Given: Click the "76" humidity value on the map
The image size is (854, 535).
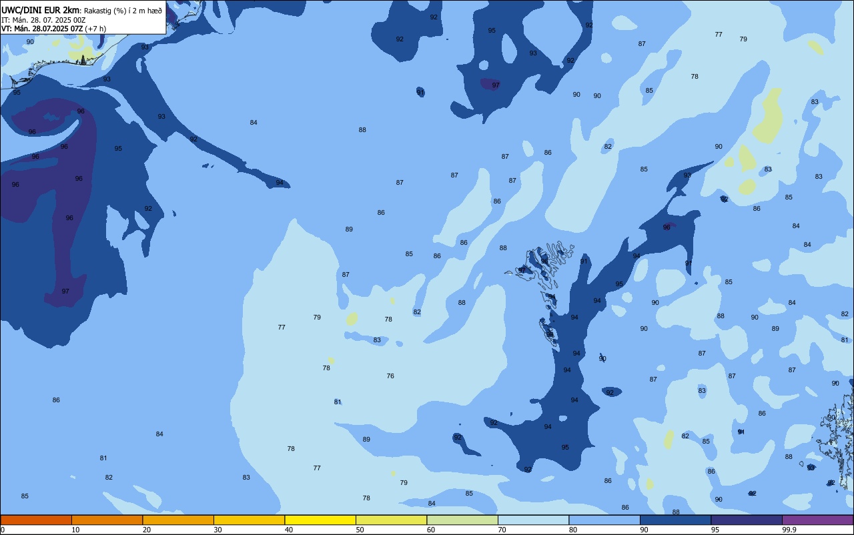Looking at the screenshot, I should [x=390, y=376].
